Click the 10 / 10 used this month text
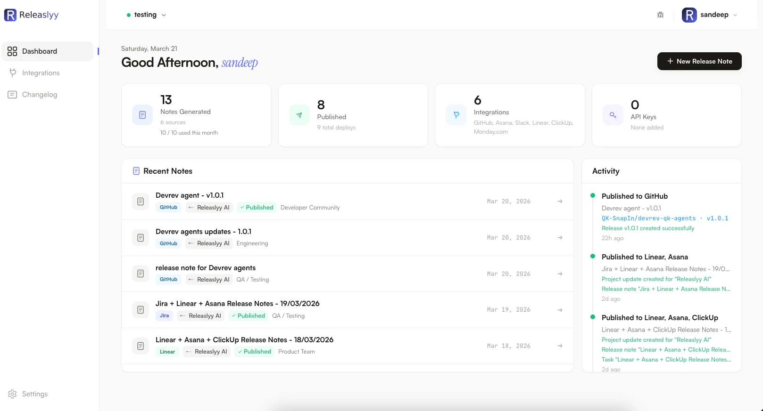 pos(189,133)
